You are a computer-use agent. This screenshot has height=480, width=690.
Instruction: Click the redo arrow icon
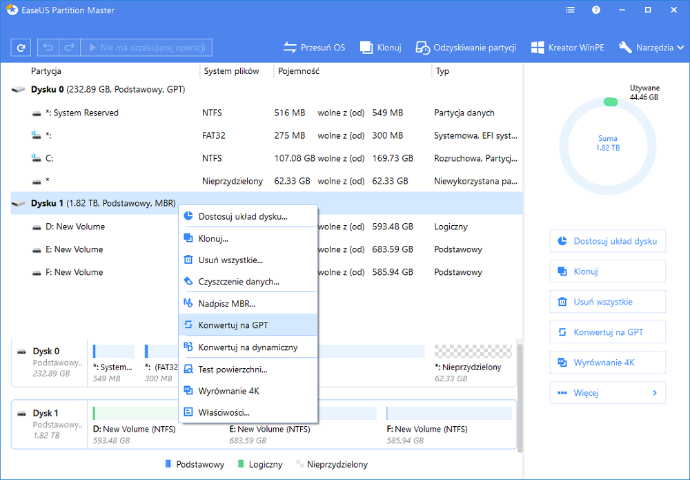[x=70, y=48]
